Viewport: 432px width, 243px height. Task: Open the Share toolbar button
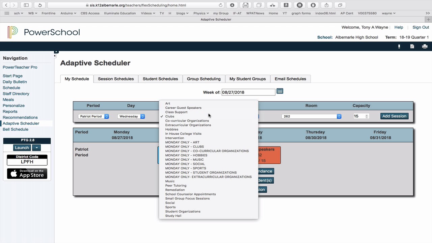(326, 5)
